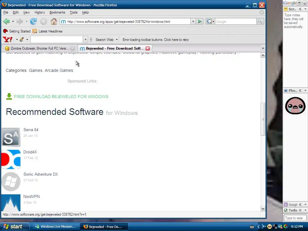
Task: Open the Edit menu
Action: point(16,12)
